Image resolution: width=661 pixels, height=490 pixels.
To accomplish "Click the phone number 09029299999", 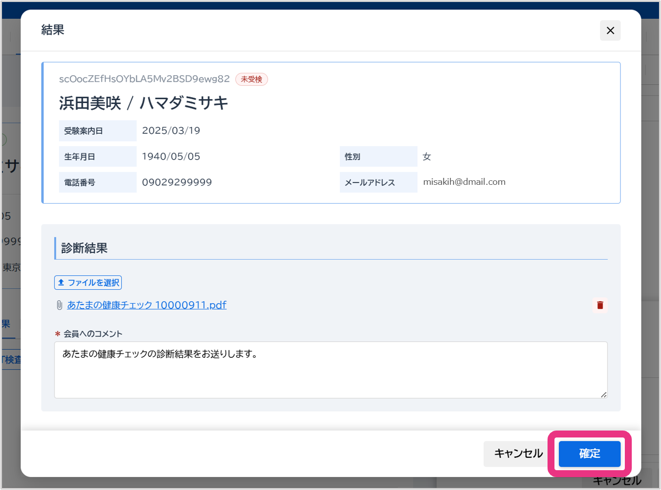I will pyautogui.click(x=177, y=182).
